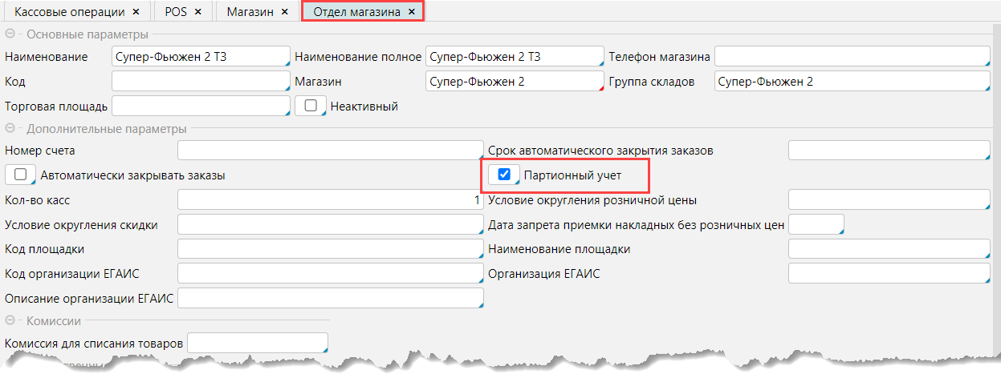Click the Магазин field with Супер-Фьюжен 2
This screenshot has width=1001, height=374.
tap(514, 82)
